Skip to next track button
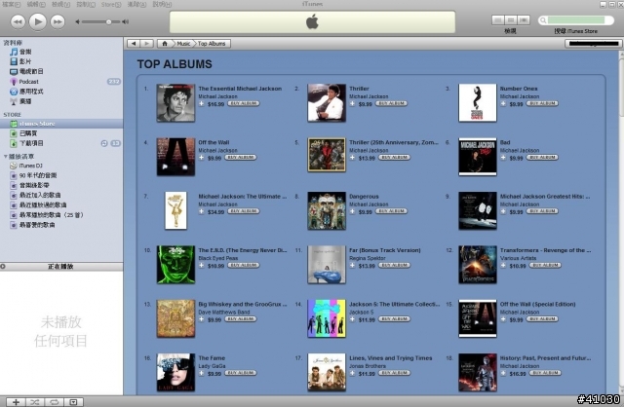This screenshot has width=624, height=407. (58, 21)
